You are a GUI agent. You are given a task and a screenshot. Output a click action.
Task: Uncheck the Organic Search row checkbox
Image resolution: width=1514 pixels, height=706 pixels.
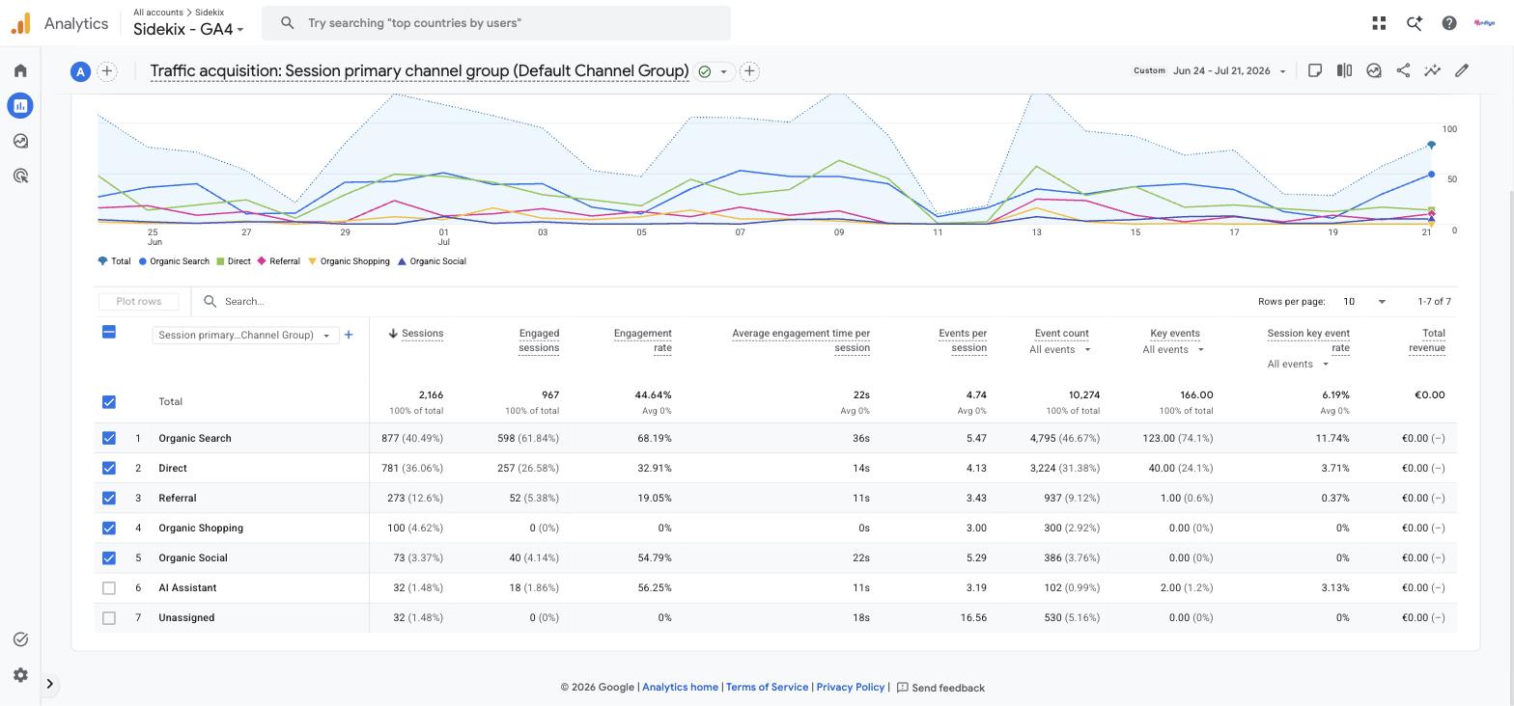click(109, 438)
